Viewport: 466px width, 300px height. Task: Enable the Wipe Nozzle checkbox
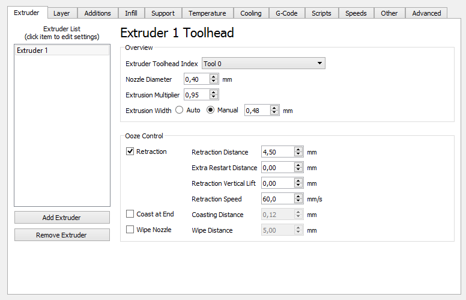(x=130, y=230)
